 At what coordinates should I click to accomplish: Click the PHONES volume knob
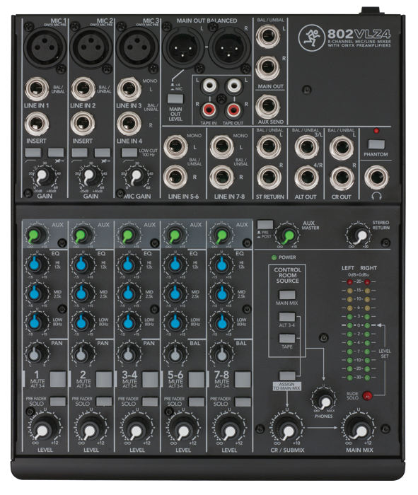[324, 400]
